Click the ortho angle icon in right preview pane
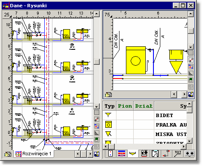 [x=191, y=73]
